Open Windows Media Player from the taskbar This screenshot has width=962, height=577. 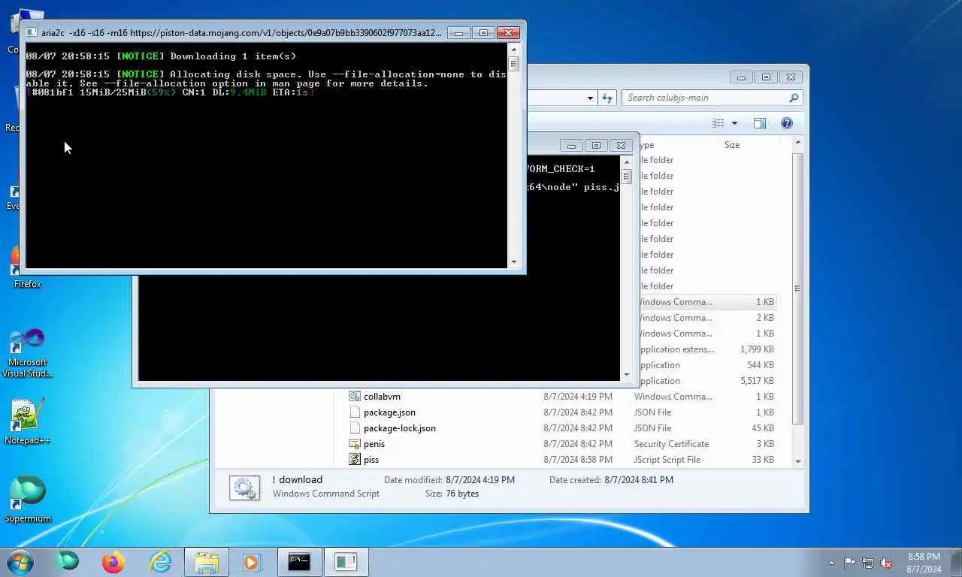pyautogui.click(x=252, y=561)
